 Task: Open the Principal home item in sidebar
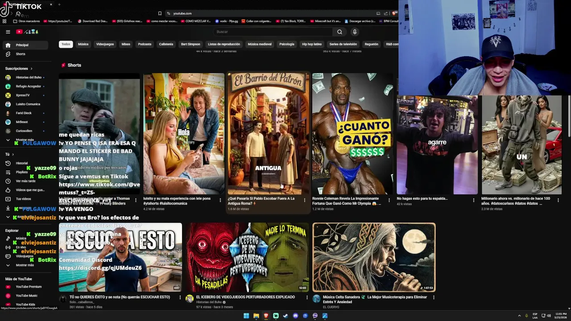coord(26,45)
